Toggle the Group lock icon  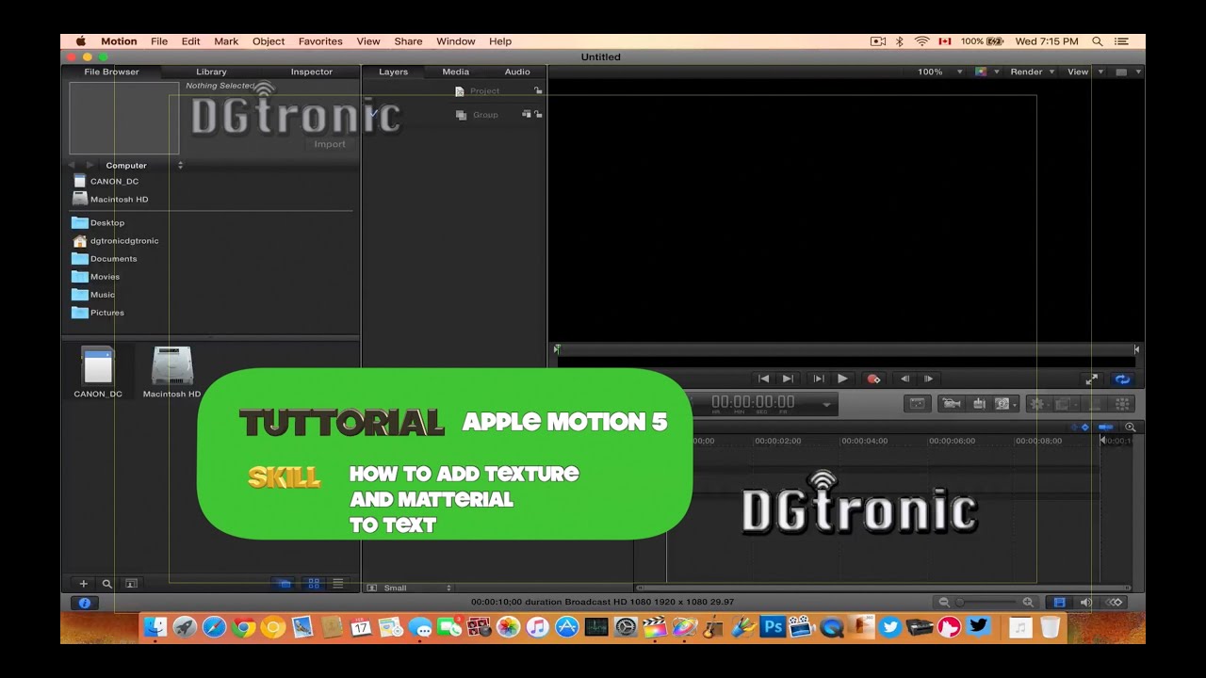pyautogui.click(x=538, y=114)
